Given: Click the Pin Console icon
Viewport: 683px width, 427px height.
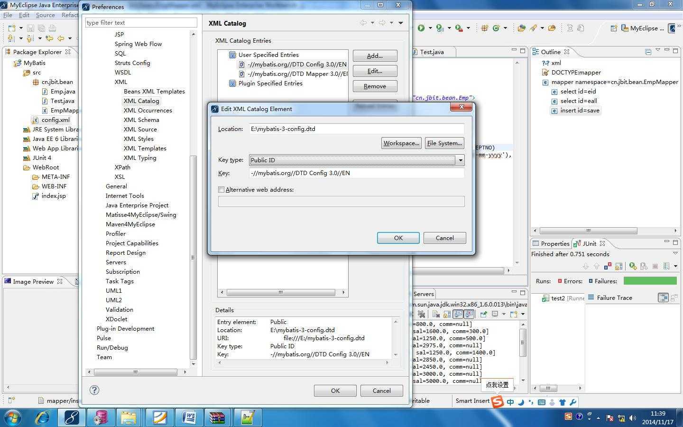Looking at the screenshot, I should (x=483, y=314).
